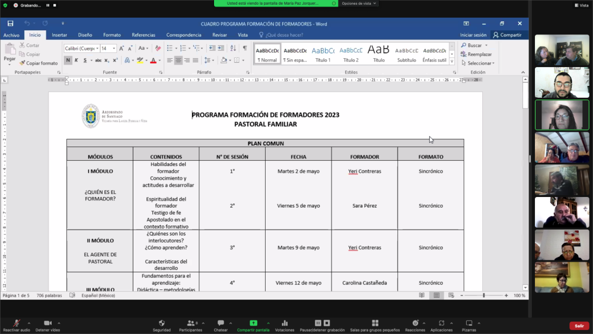Open the Archivo tab
593x334 pixels.
[11, 35]
